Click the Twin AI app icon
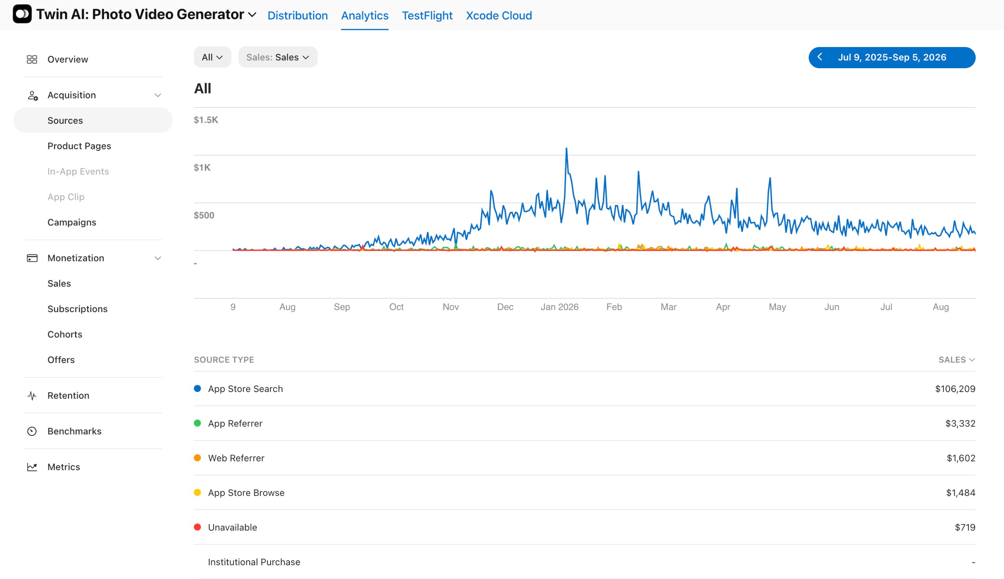 22,15
